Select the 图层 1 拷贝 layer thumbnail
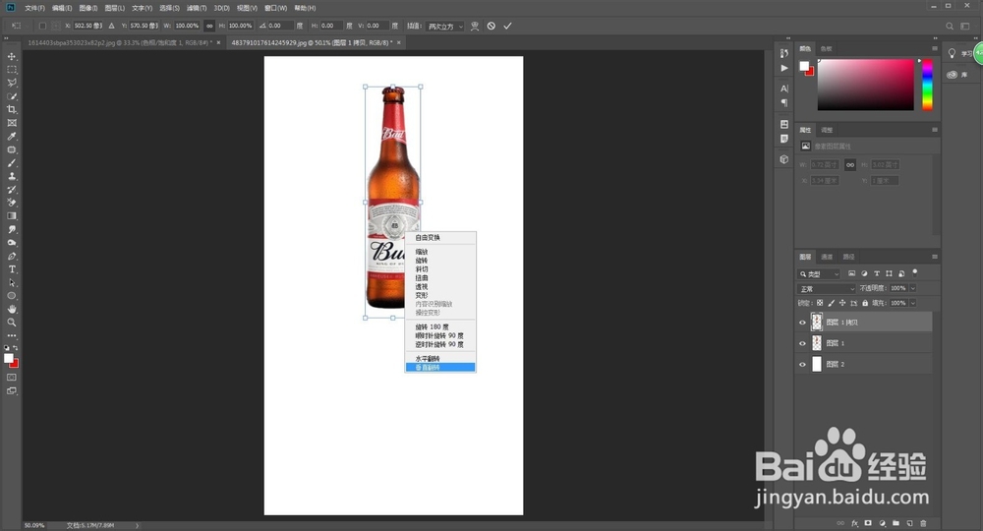Screen dimensions: 983x531 click(x=817, y=323)
